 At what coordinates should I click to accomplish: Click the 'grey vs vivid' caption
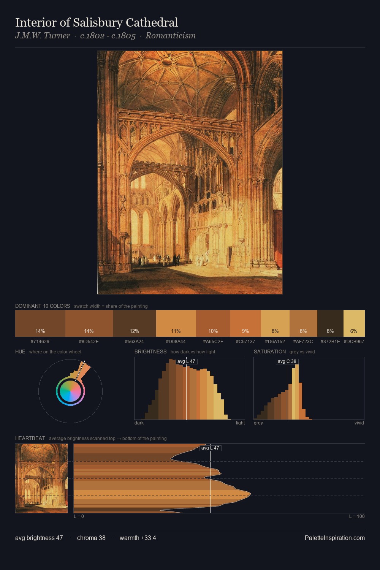pyautogui.click(x=302, y=352)
